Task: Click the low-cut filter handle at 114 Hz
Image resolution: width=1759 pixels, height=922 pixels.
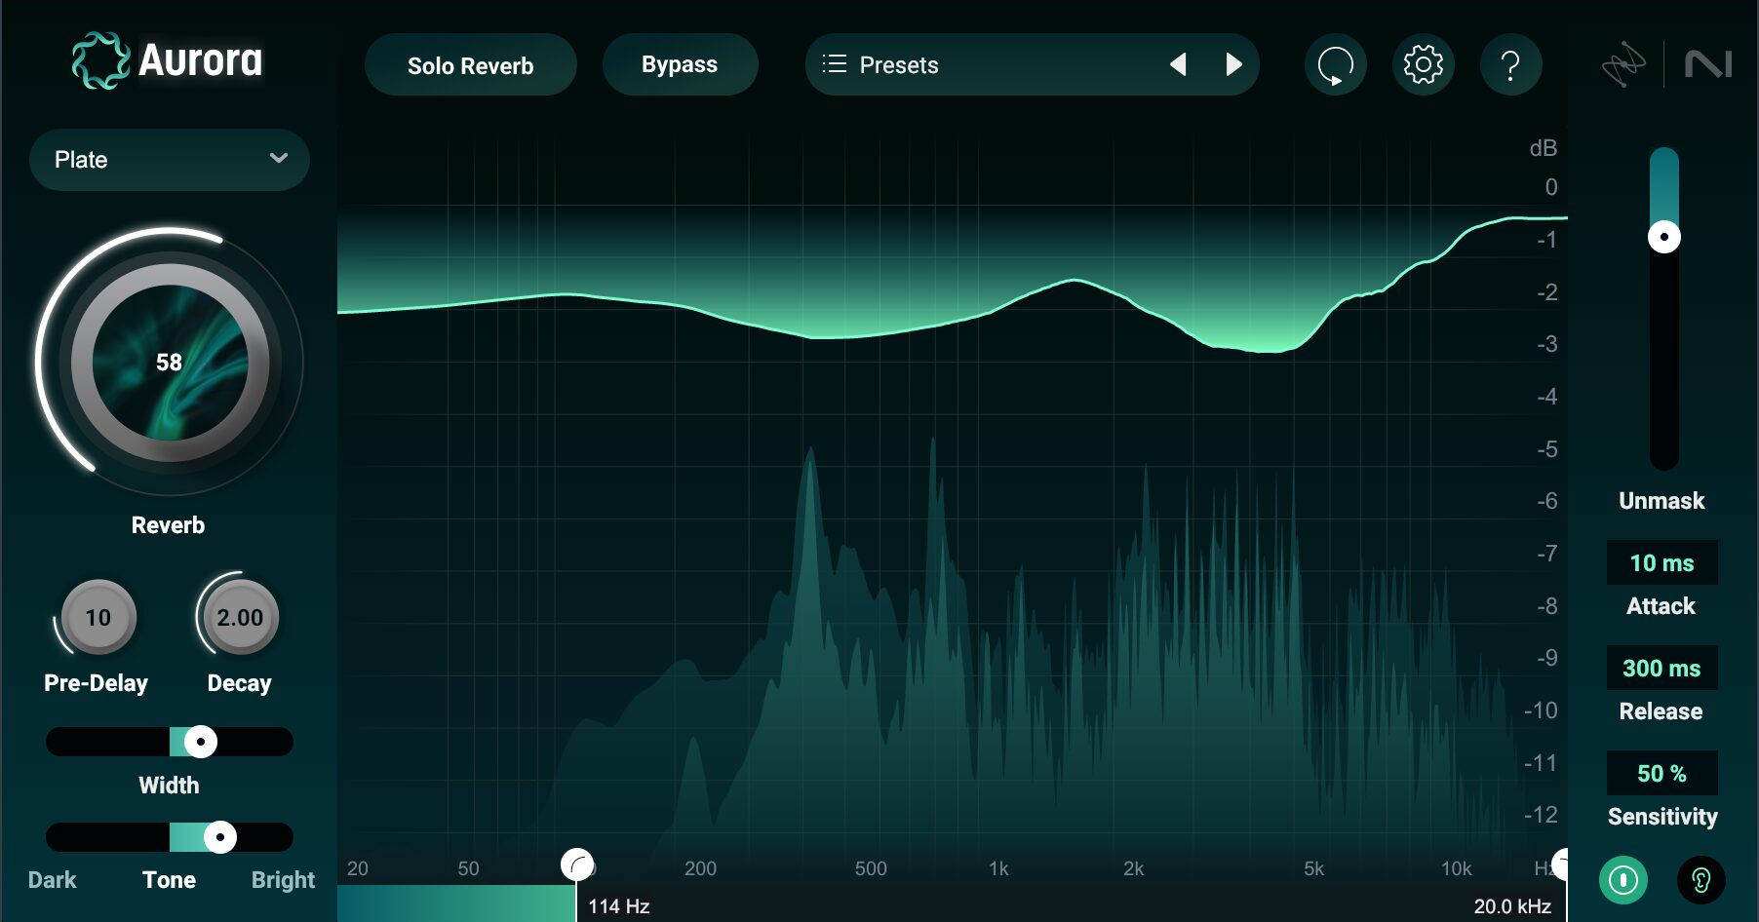Action: 577,864
